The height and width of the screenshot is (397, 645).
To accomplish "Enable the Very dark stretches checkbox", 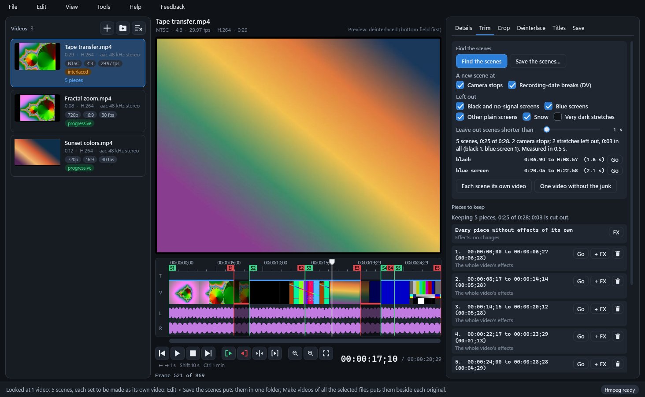I will (x=558, y=117).
